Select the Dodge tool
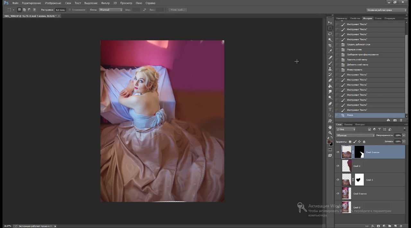This screenshot has height=228, width=411. [330, 97]
